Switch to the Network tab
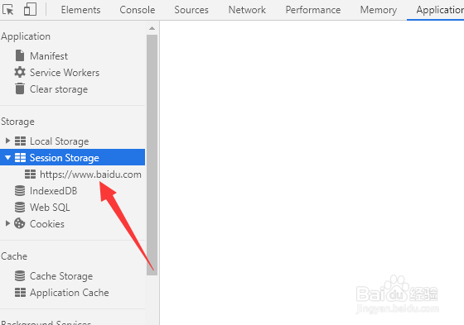The image size is (464, 325). click(247, 10)
